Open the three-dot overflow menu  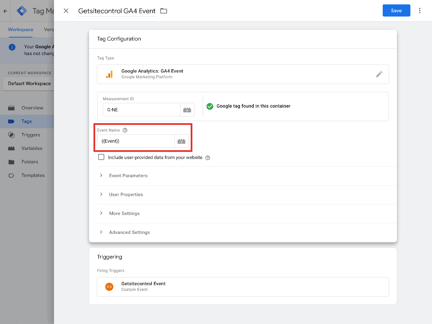tap(420, 10)
